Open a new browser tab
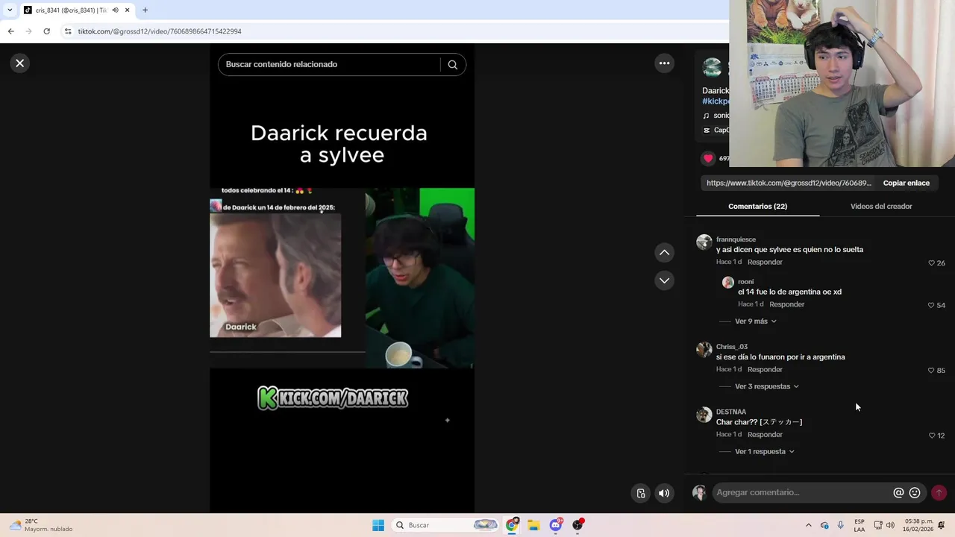The image size is (955, 537). coord(145,10)
